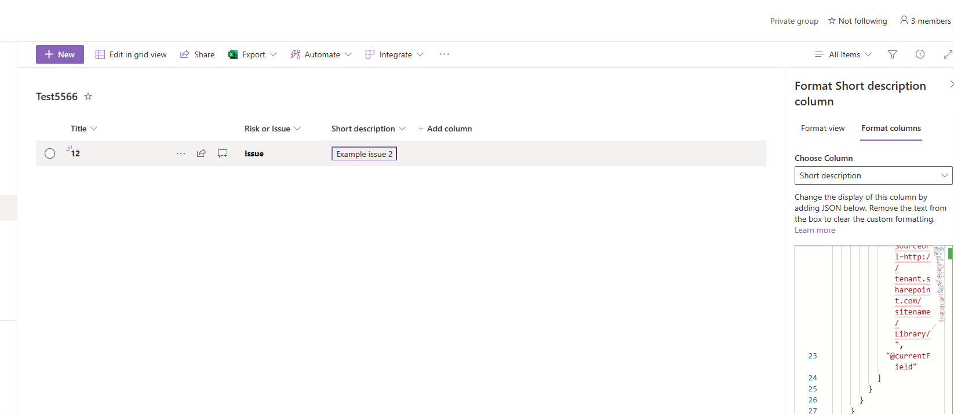Select the Format columns tab
954x414 pixels.
tap(891, 128)
